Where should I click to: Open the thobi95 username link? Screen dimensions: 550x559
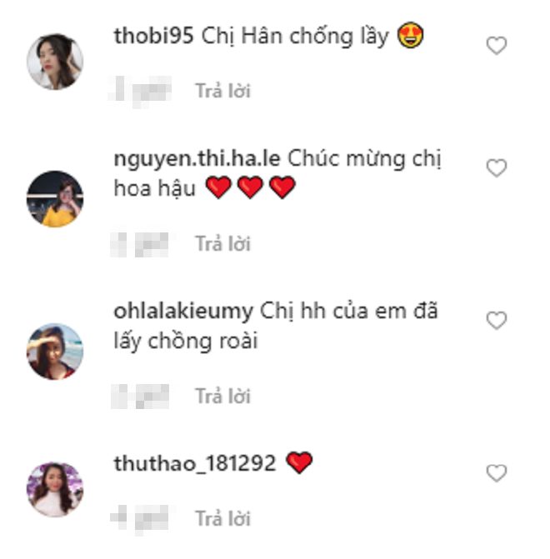point(153,36)
